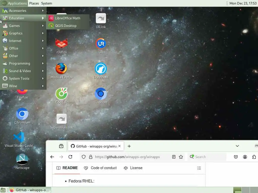Screen dimensions: 258x193
Task: Open the Firefox View tab icon
Action: pyautogui.click(x=61, y=146)
